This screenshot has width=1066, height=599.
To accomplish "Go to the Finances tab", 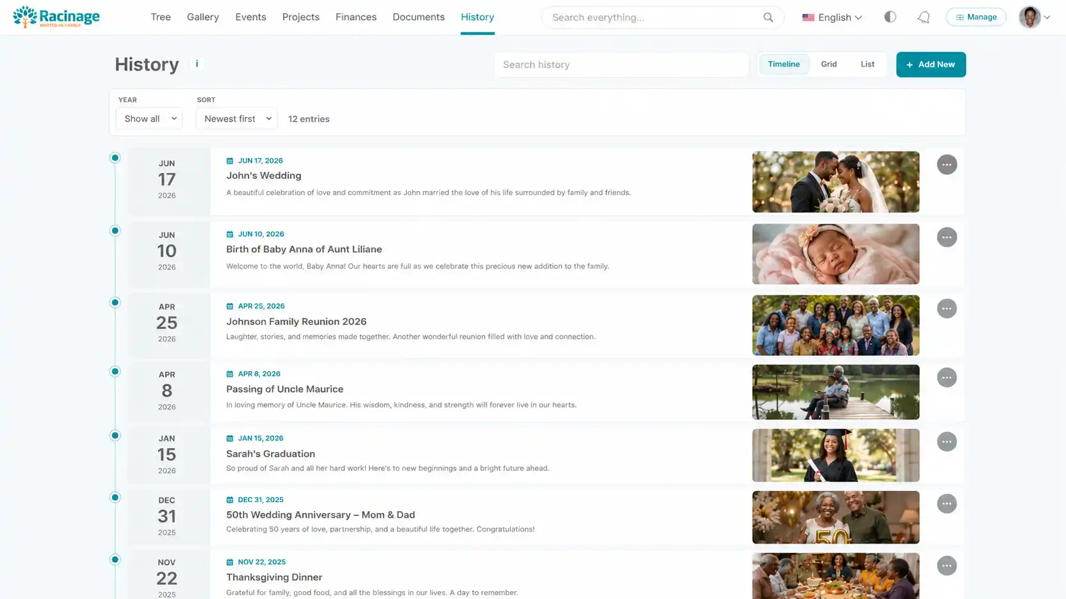I will tap(356, 17).
